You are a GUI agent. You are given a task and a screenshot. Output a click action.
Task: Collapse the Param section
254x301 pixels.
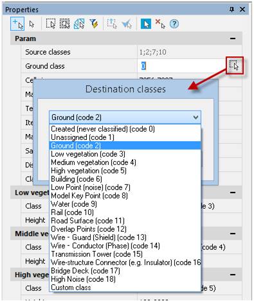coord(233,39)
